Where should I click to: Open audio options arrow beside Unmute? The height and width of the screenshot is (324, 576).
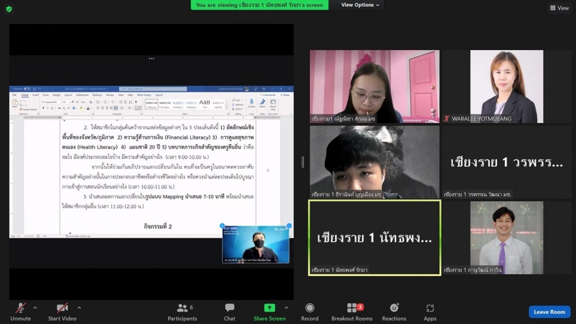(x=35, y=308)
